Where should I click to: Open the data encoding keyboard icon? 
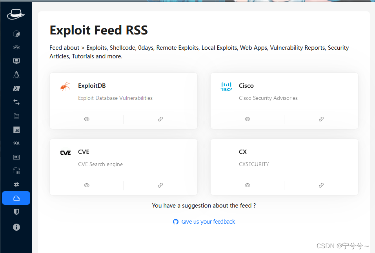click(16, 157)
